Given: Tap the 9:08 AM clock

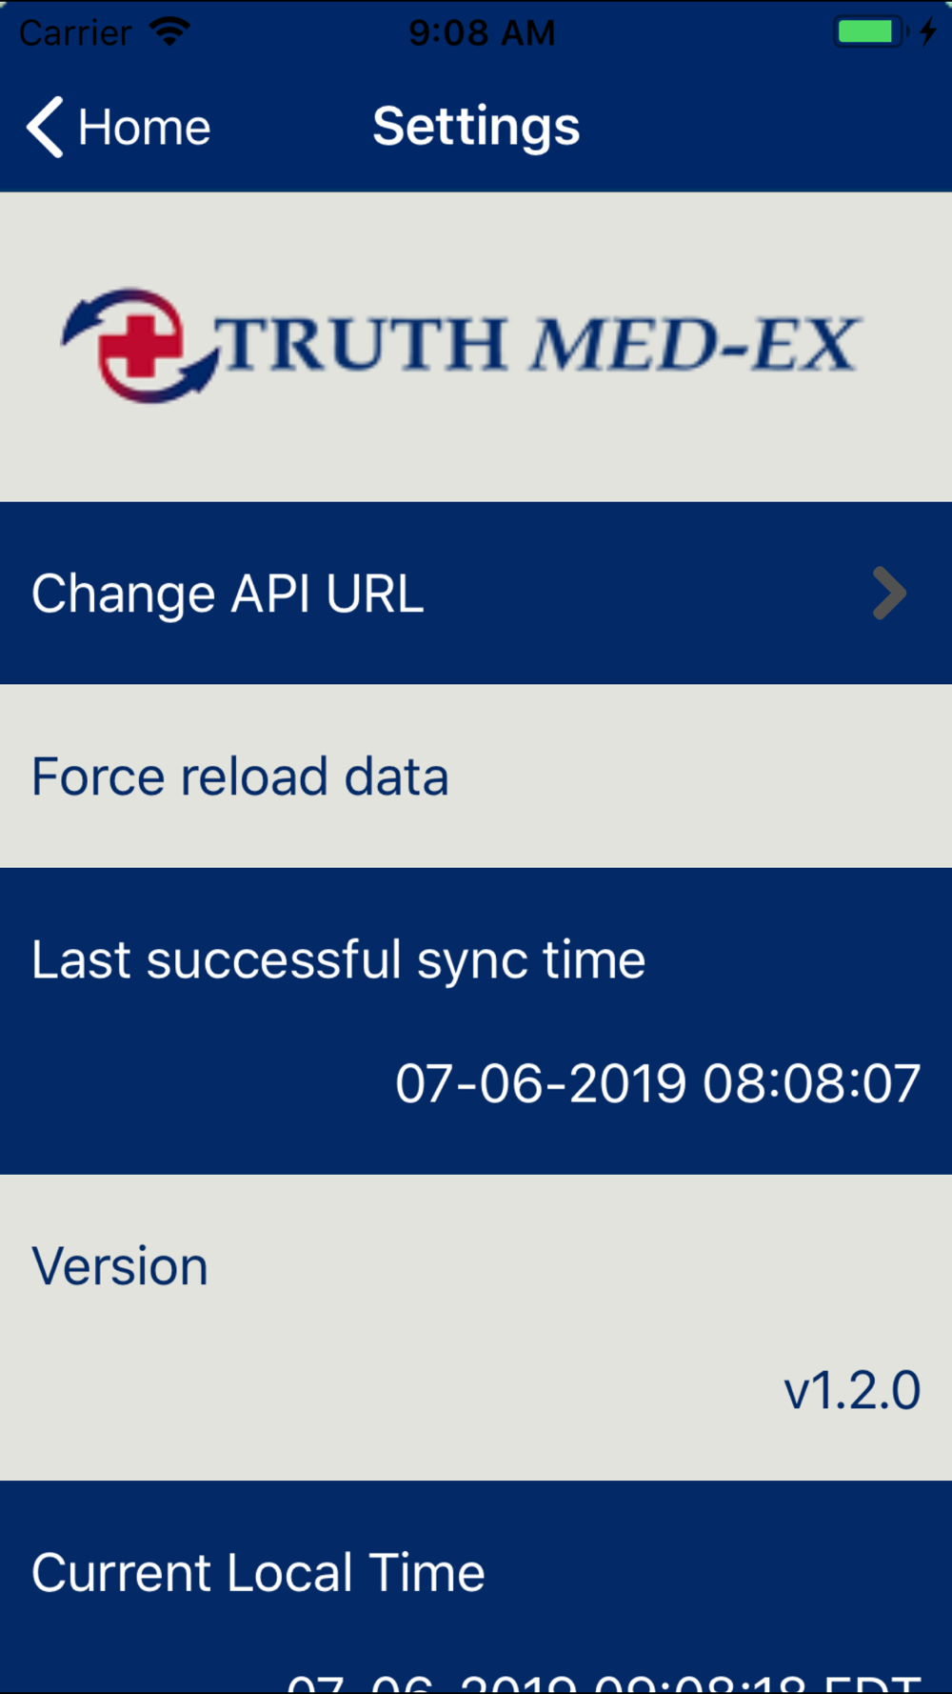Looking at the screenshot, I should [482, 32].
